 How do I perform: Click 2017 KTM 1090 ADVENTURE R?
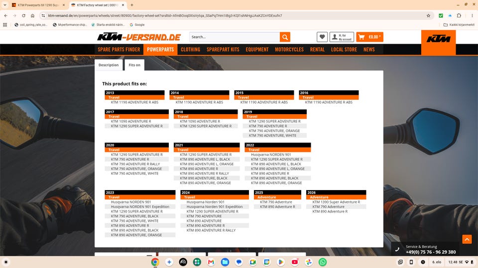click(131, 121)
